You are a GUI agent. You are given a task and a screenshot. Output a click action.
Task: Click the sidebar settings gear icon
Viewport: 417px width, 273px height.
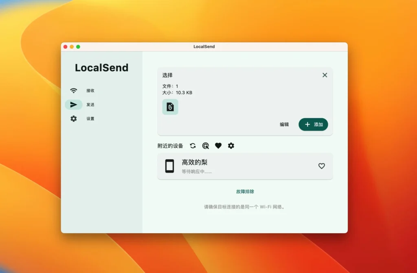(x=74, y=119)
